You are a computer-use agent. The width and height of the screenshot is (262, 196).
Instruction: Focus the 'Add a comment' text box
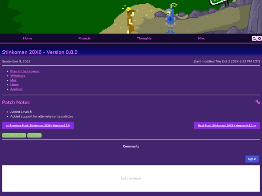[131, 178]
